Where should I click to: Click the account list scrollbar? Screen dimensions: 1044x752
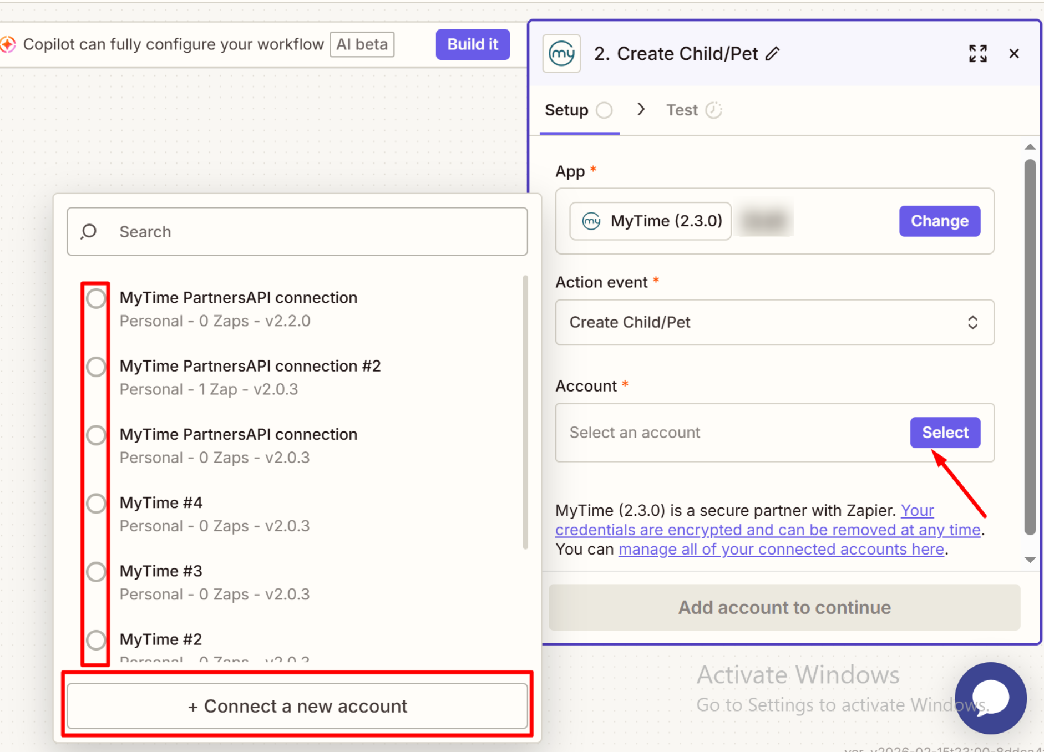[525, 411]
